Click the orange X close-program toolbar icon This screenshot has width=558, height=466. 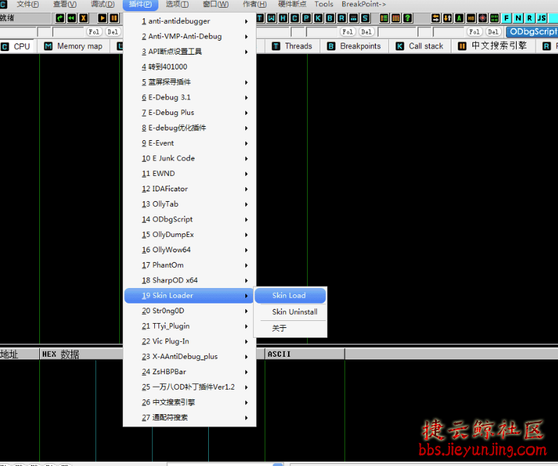point(83,18)
